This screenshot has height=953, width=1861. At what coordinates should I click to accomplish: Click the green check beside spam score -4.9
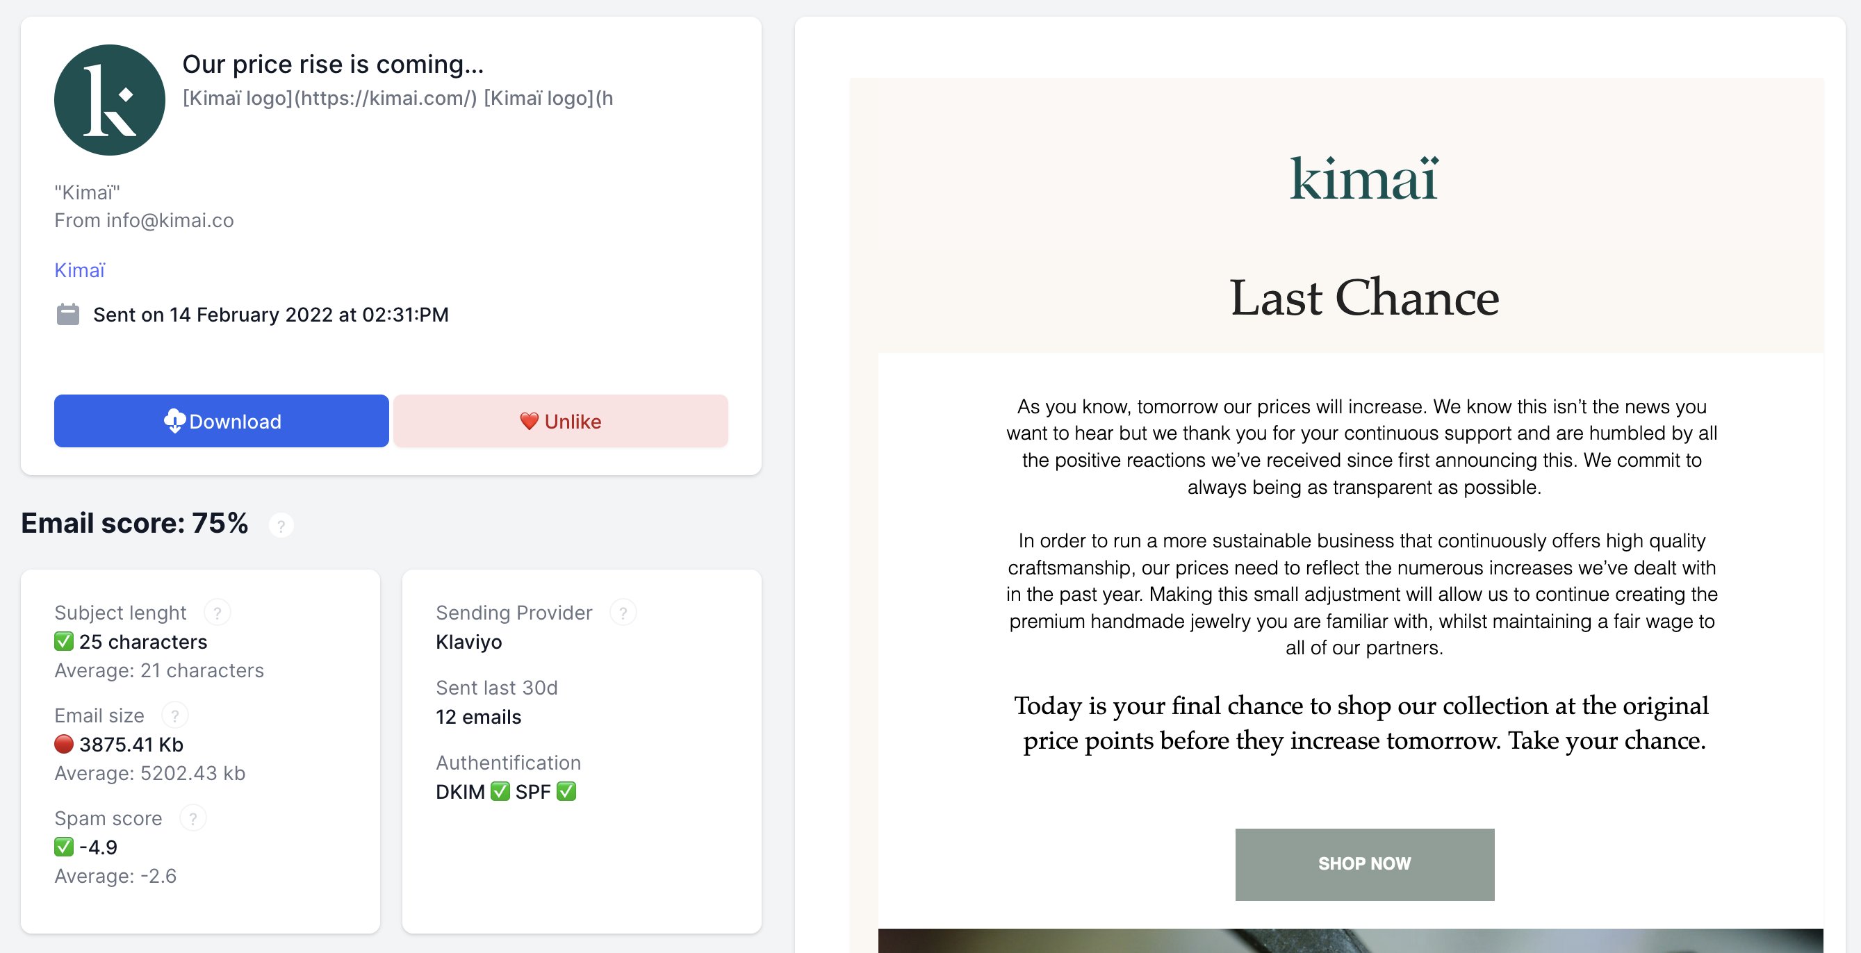(63, 846)
